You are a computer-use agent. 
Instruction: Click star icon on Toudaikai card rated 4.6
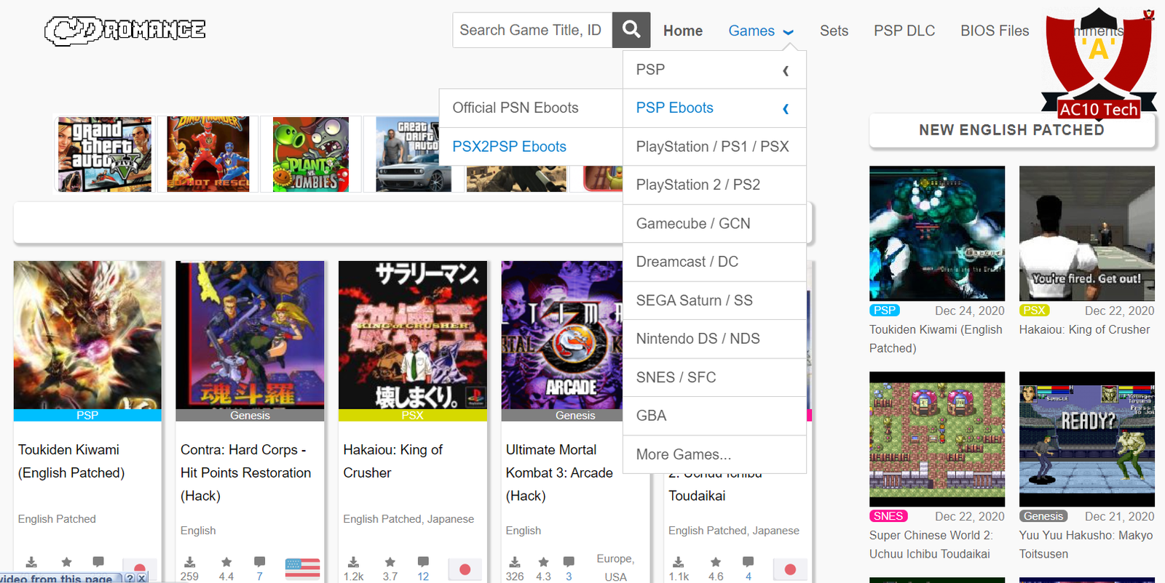716,562
